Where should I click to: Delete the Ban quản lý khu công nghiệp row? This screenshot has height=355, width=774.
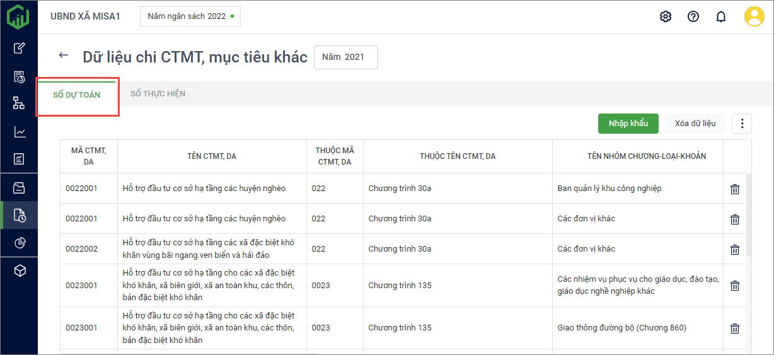click(x=734, y=189)
